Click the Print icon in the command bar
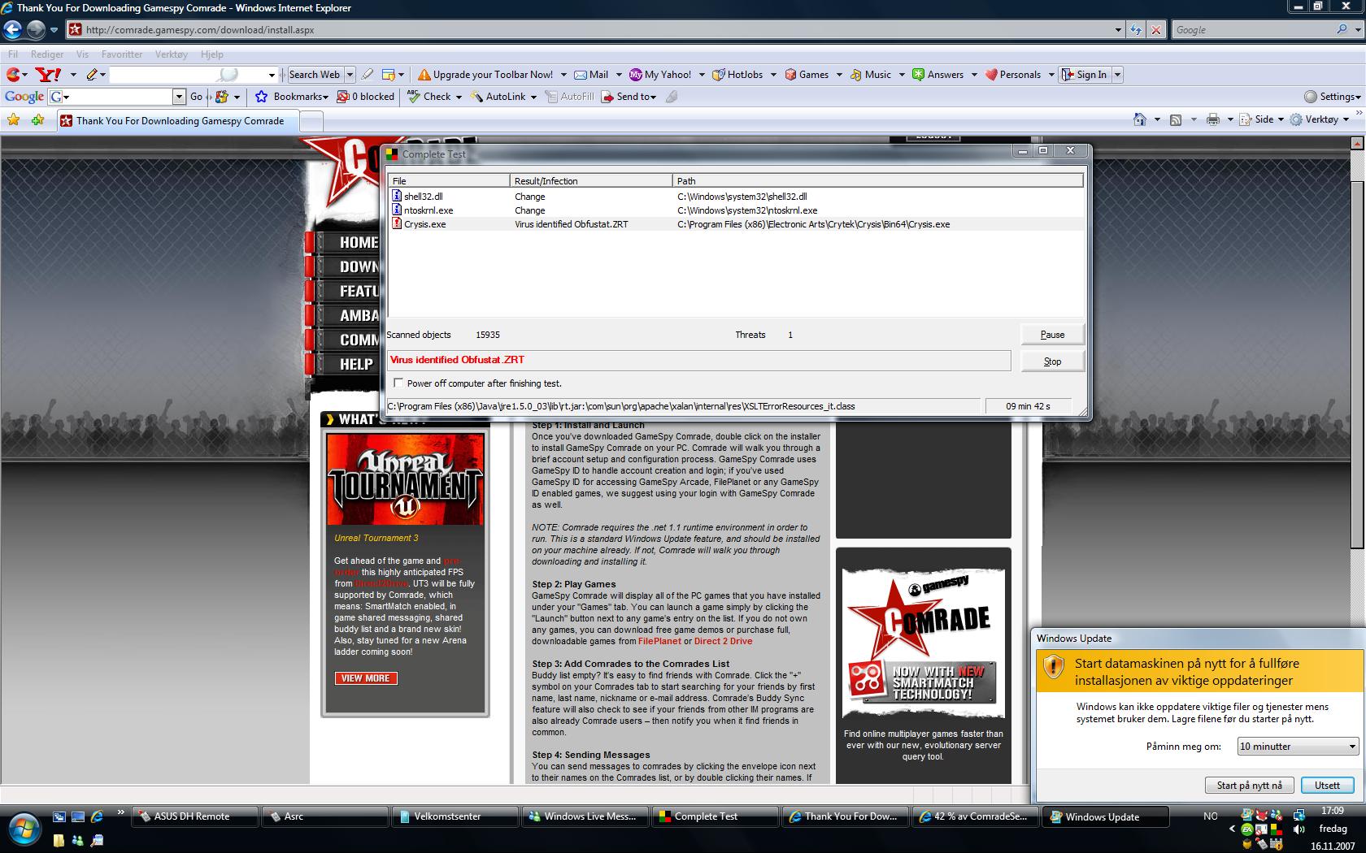The height and width of the screenshot is (853, 1366). (x=1213, y=119)
